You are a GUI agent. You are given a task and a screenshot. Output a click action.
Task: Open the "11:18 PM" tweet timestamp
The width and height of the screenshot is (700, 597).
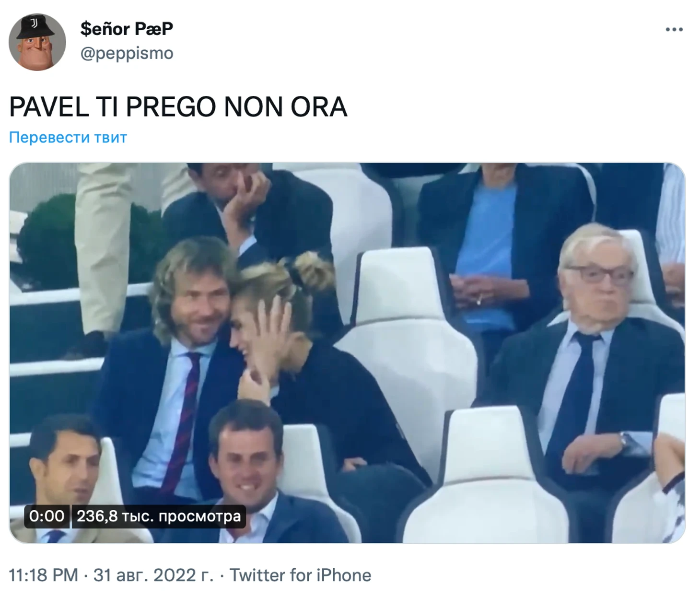point(43,575)
